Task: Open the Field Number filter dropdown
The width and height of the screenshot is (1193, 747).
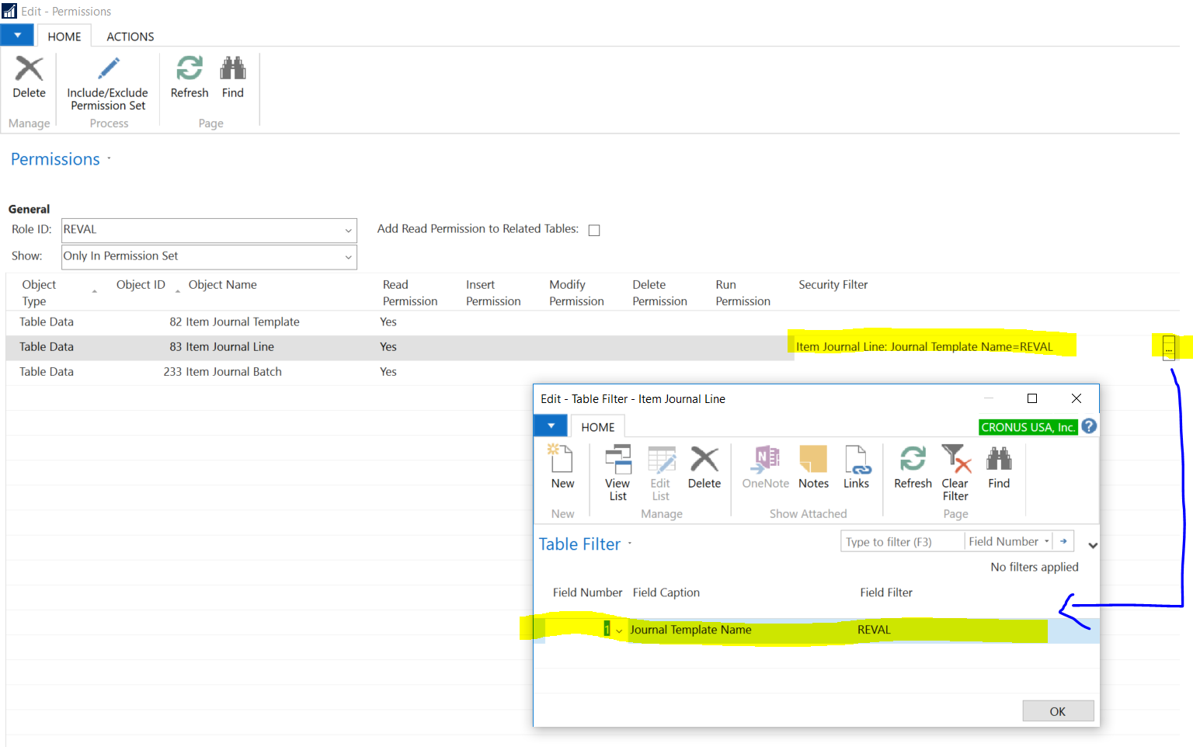Action: (x=1047, y=541)
